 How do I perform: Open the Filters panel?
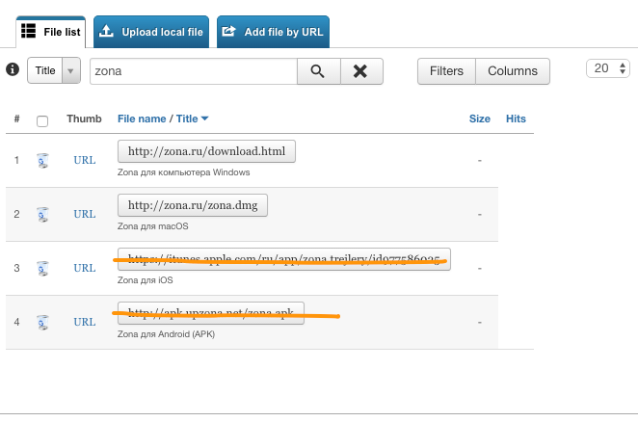click(x=446, y=71)
